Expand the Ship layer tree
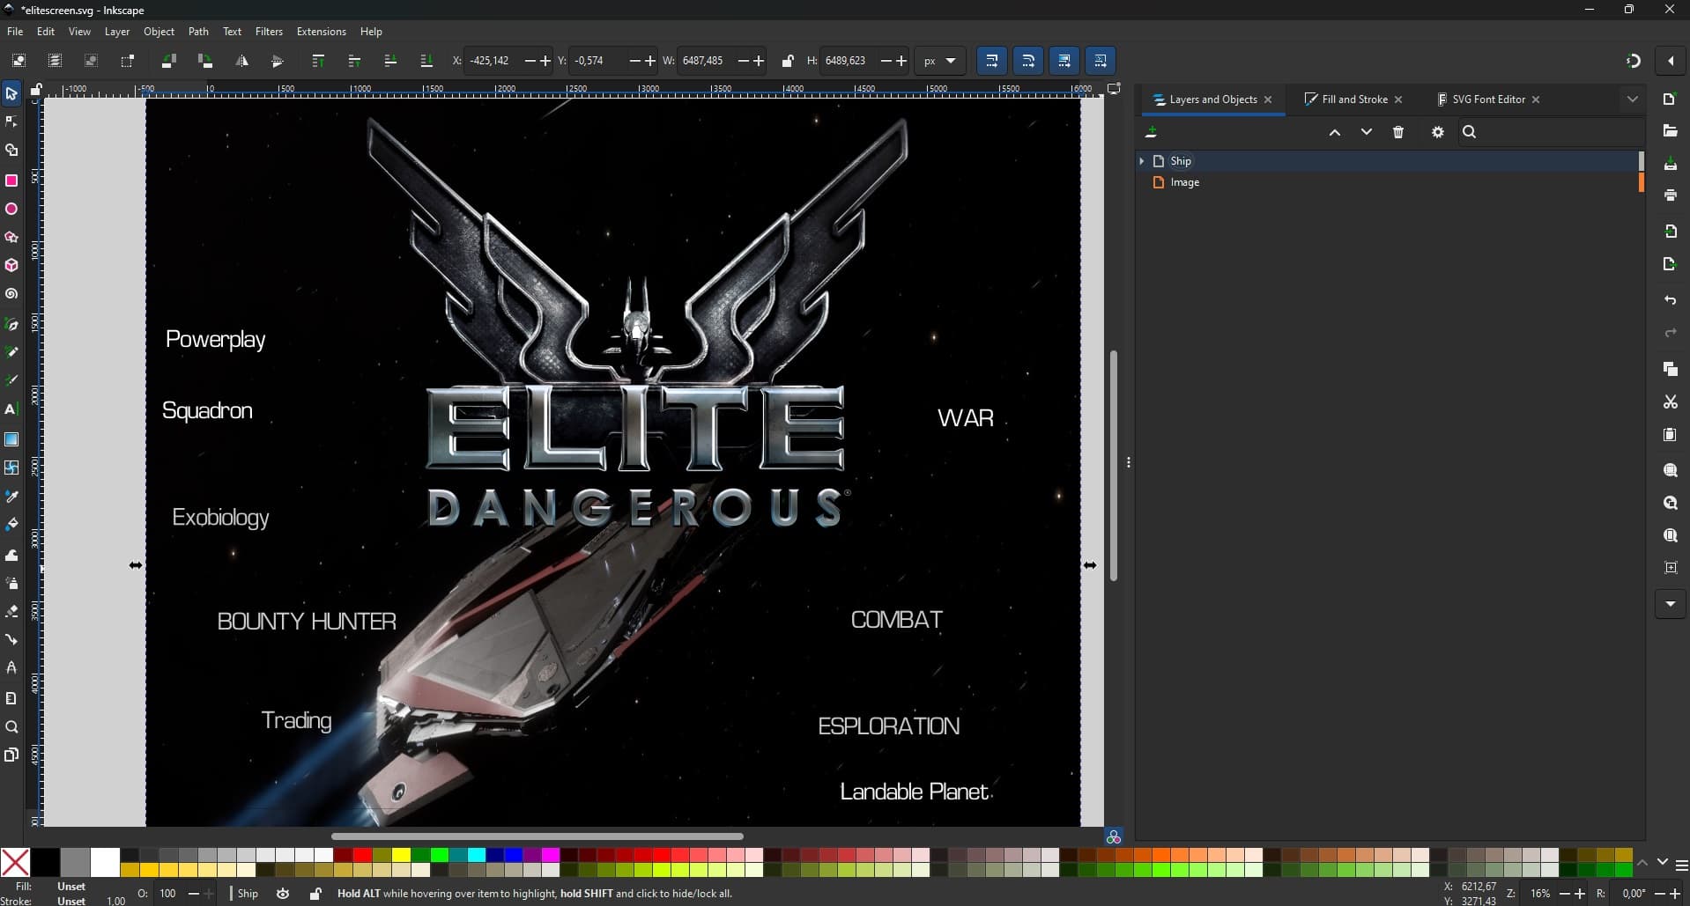Screen dimensions: 1690x906 click(1142, 161)
